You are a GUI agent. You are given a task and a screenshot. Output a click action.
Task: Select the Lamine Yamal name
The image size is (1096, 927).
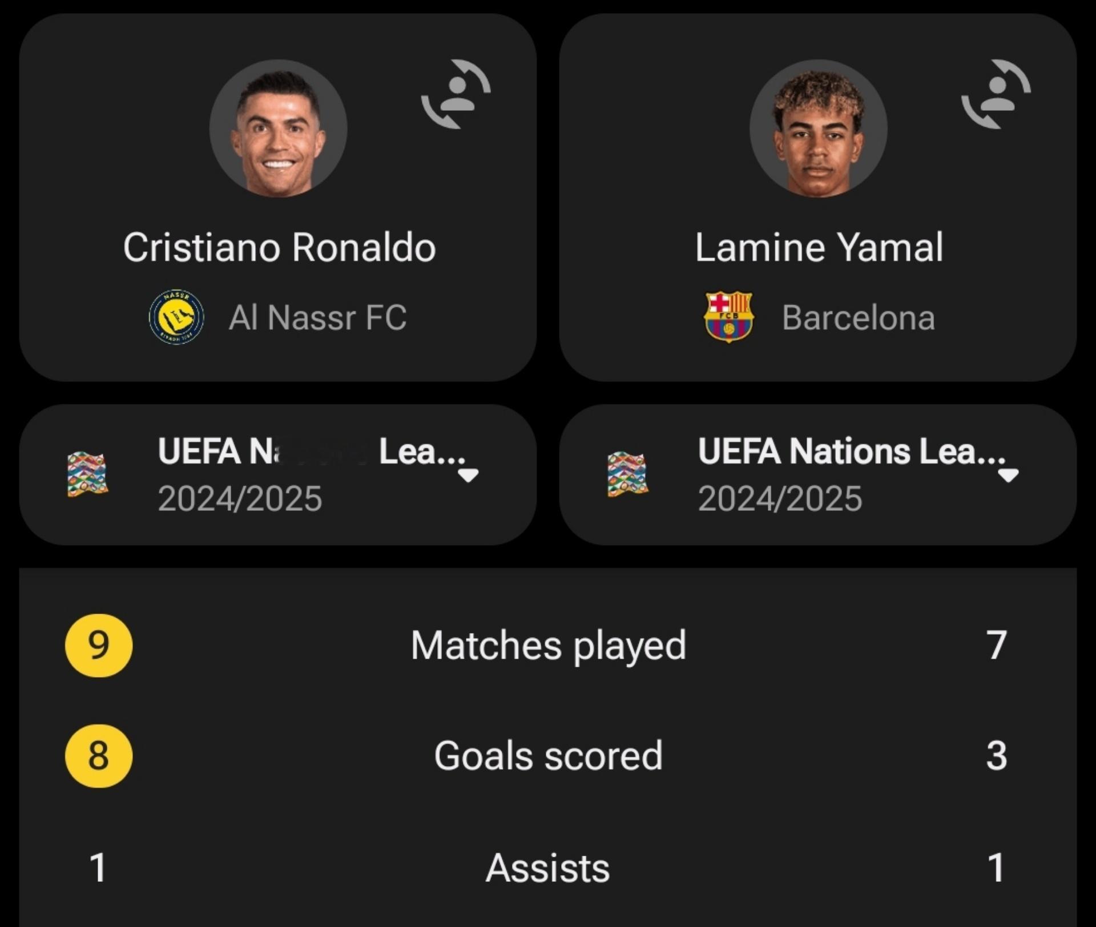pyautogui.click(x=819, y=248)
